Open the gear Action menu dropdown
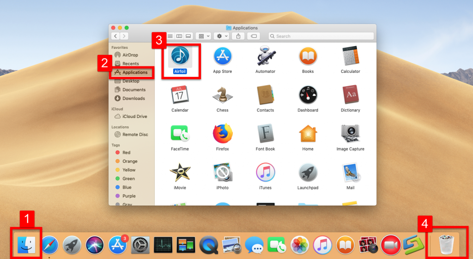Viewport: 473px width, 259px height. 222,36
